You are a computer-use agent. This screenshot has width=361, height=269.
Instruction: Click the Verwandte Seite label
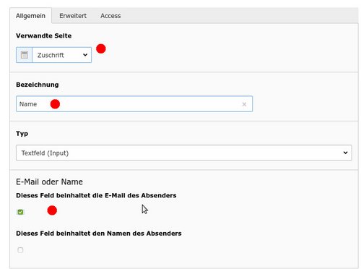click(44, 35)
